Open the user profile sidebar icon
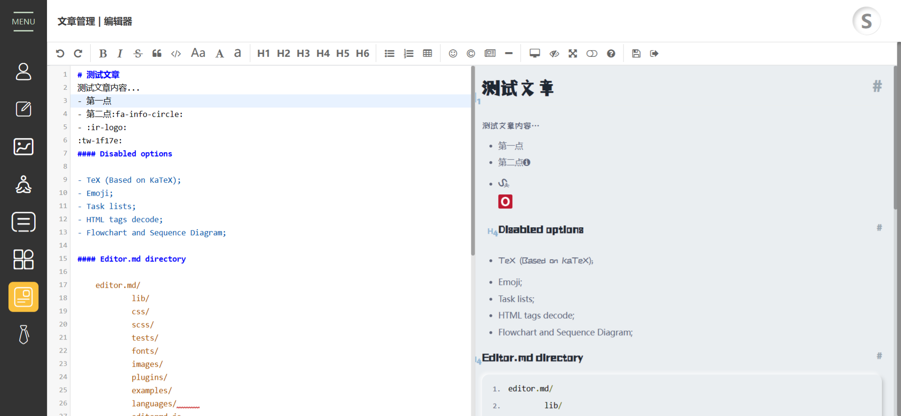The image size is (901, 416). [x=23, y=71]
